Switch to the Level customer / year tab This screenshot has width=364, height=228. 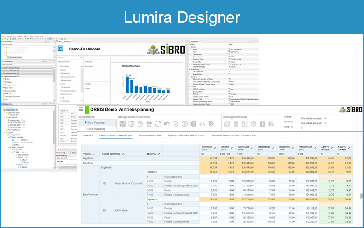150,135
